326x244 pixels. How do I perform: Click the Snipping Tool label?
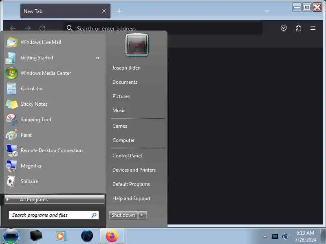(x=36, y=120)
